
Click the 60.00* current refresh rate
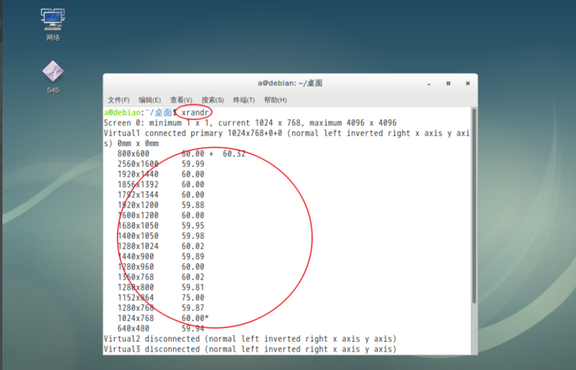click(195, 317)
